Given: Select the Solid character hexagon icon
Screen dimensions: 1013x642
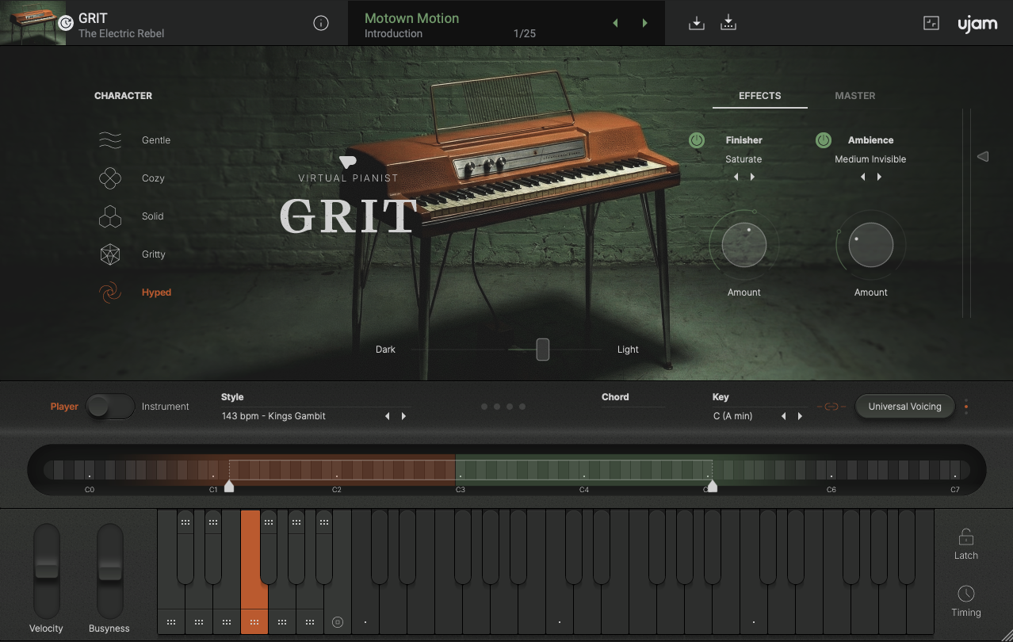Looking at the screenshot, I should (x=110, y=216).
